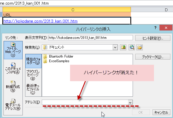Click the キャンセル button
173x118 pixels.
(161, 112)
